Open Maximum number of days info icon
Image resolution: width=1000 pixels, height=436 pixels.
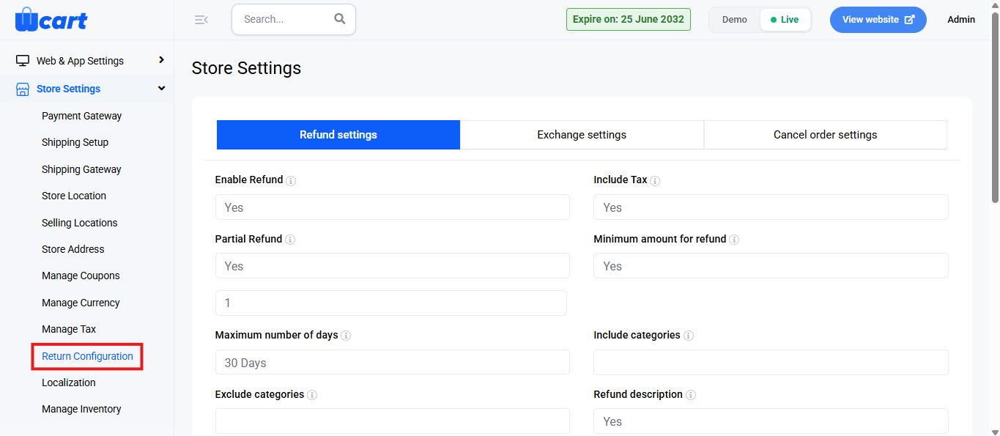[x=346, y=336]
